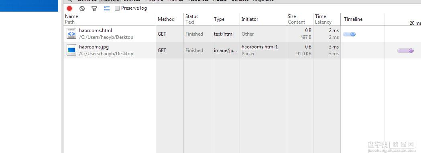Sort by the Initiator column header
421x153 pixels.
[x=250, y=19]
